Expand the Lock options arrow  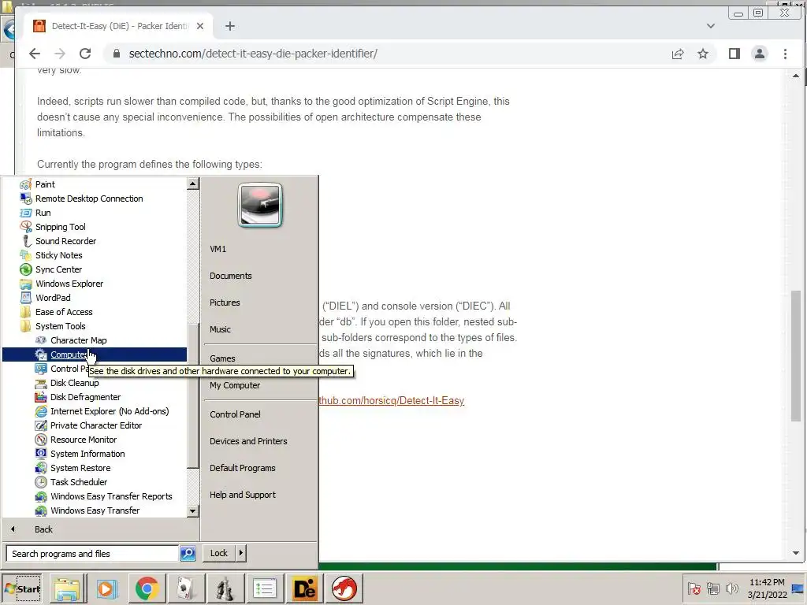(240, 553)
